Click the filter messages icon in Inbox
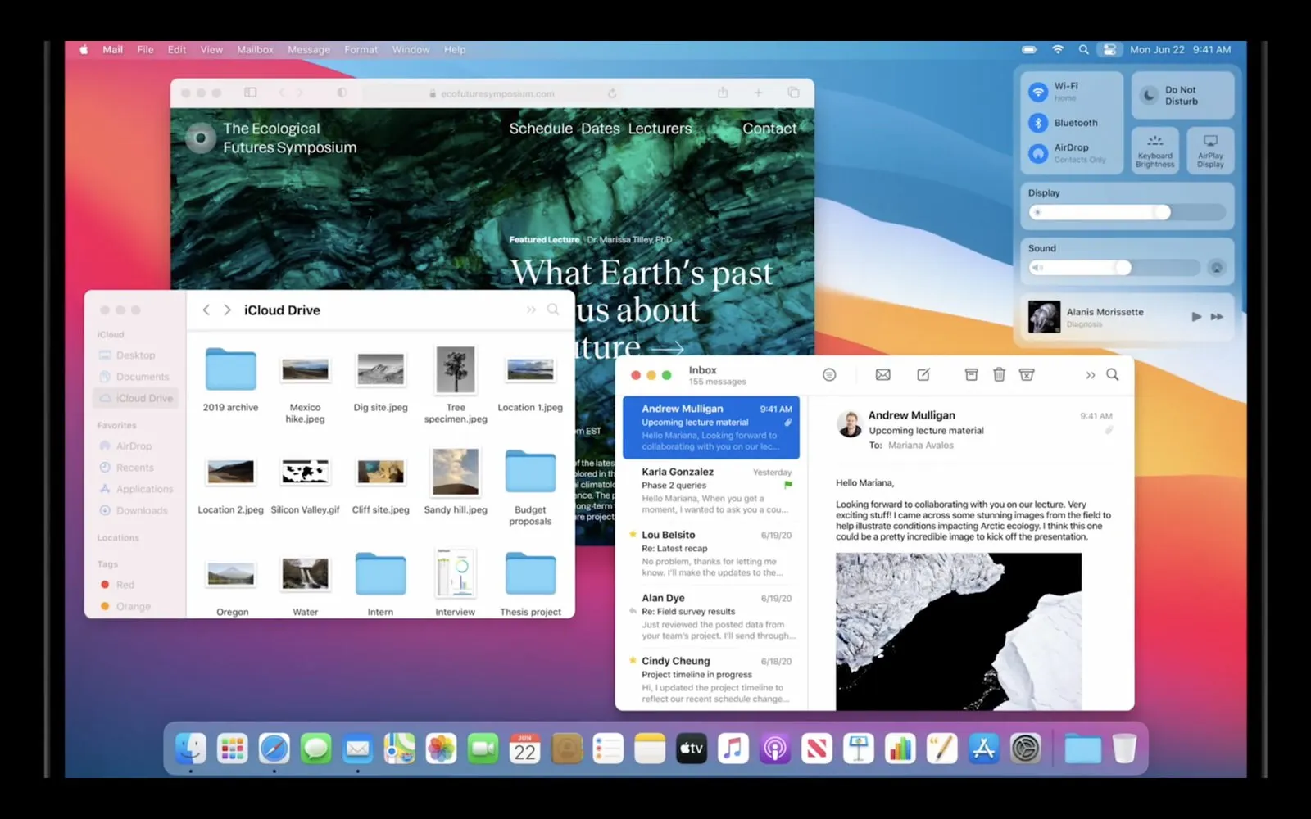 pos(829,375)
